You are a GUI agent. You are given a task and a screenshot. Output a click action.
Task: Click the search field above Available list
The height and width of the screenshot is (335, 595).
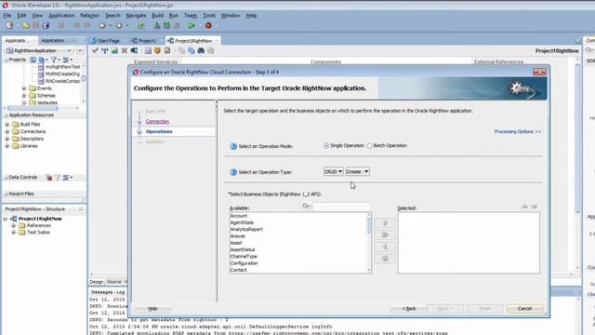tap(341, 207)
